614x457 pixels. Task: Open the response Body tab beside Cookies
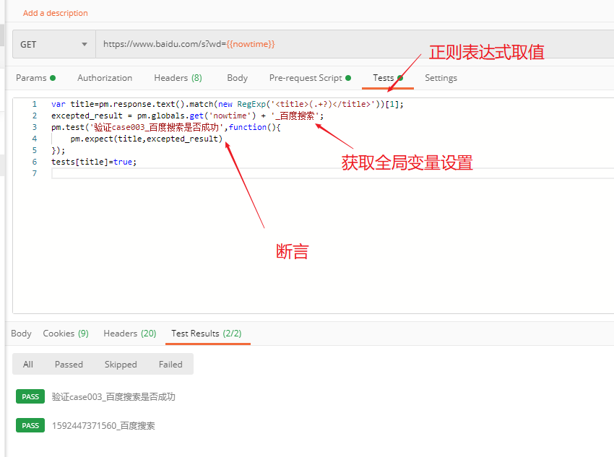(x=21, y=334)
